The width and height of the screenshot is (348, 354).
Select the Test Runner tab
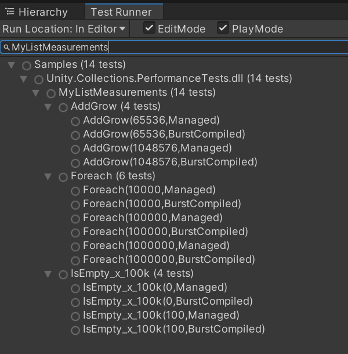(121, 12)
